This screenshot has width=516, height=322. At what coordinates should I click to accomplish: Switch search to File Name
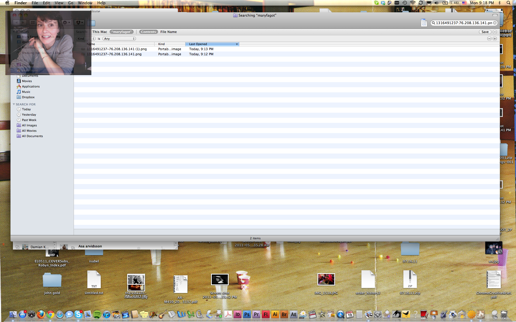169,32
